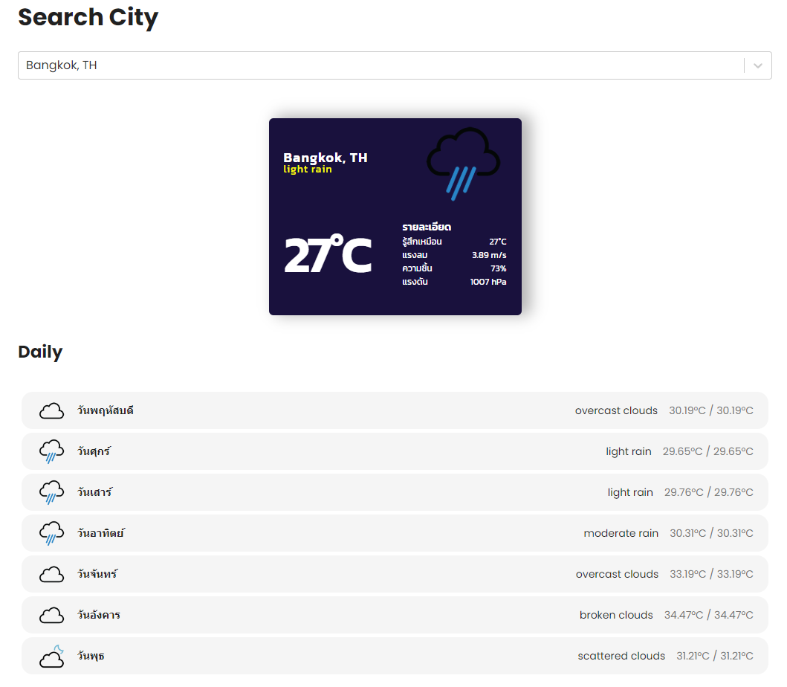Click the Daily section heading
The height and width of the screenshot is (687, 787).
pyautogui.click(x=40, y=352)
